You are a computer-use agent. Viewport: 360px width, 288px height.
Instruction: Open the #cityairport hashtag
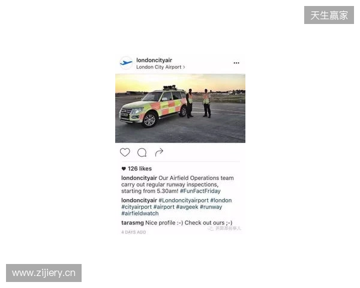tap(136, 207)
